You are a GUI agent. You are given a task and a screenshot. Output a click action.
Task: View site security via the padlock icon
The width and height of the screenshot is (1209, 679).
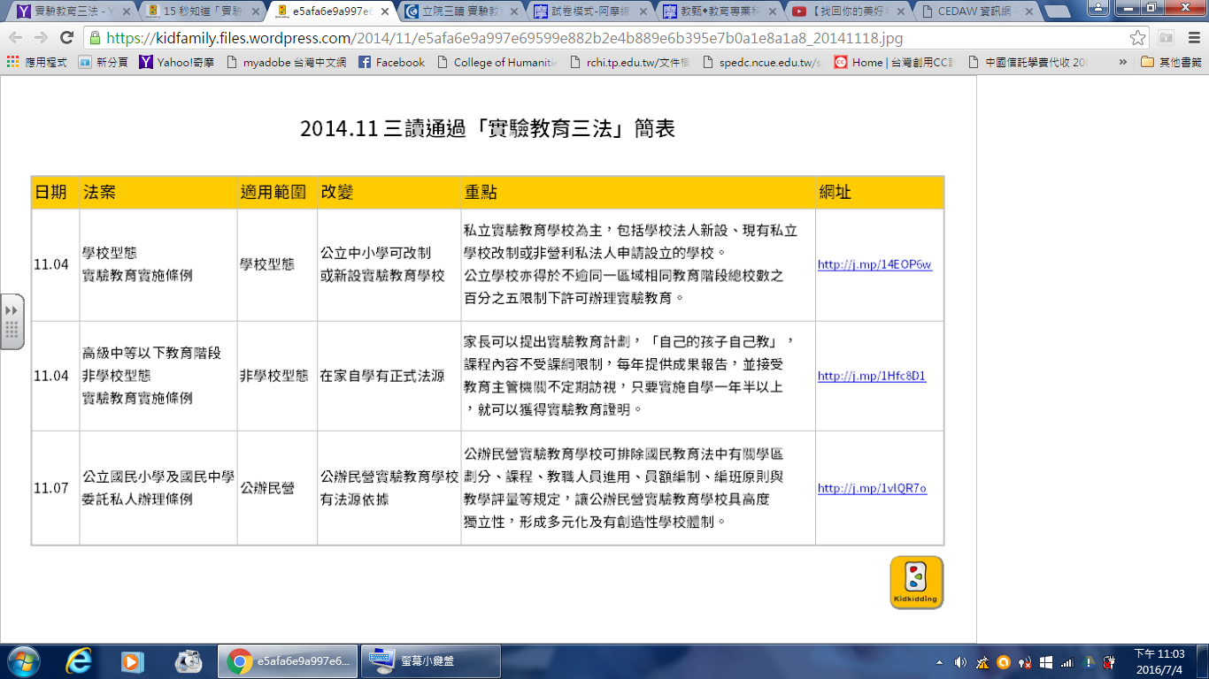[x=95, y=40]
